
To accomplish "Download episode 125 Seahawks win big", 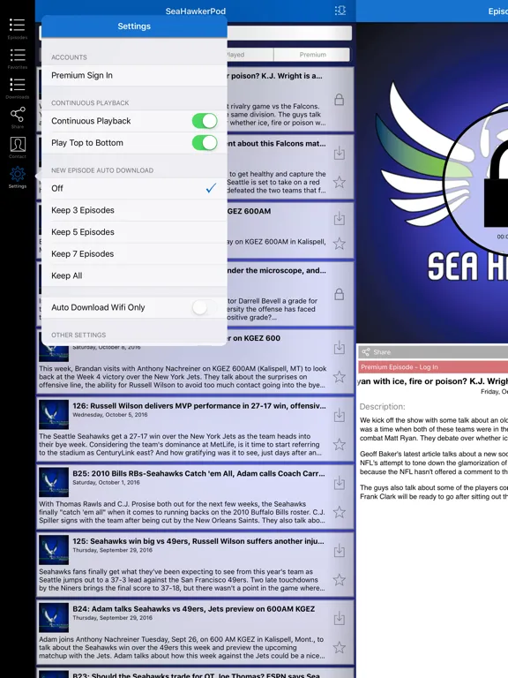I will point(339,551).
